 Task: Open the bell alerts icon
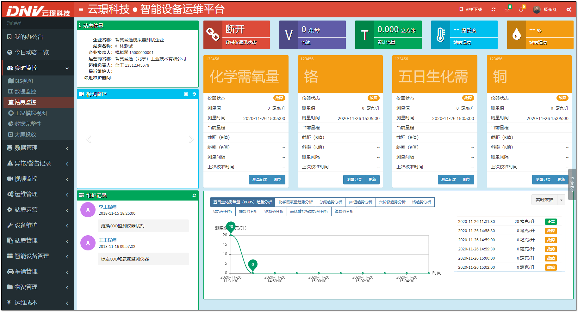521,9
